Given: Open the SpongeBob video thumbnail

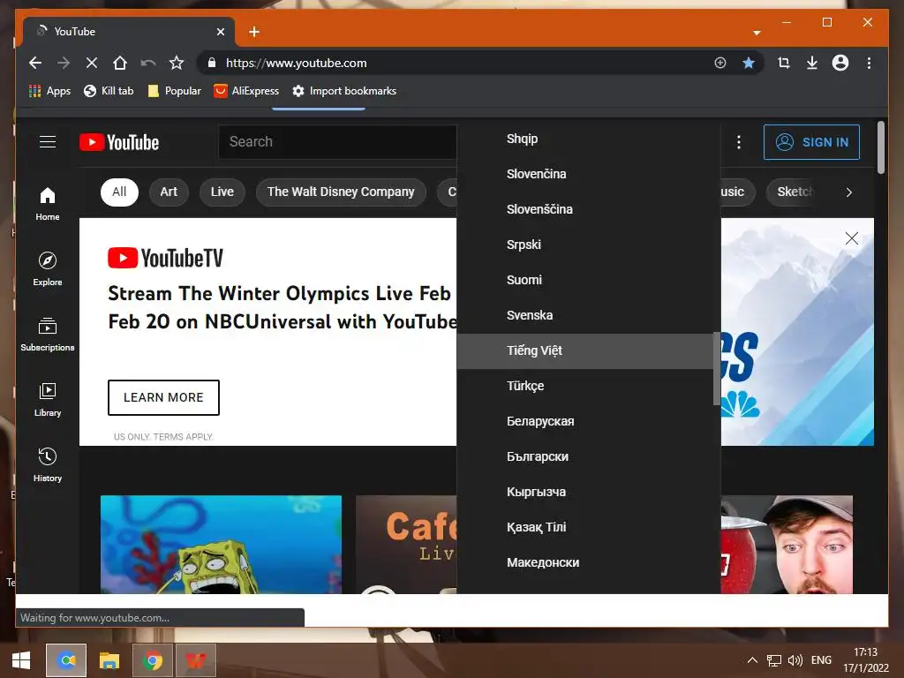Looking at the screenshot, I should pos(221,544).
